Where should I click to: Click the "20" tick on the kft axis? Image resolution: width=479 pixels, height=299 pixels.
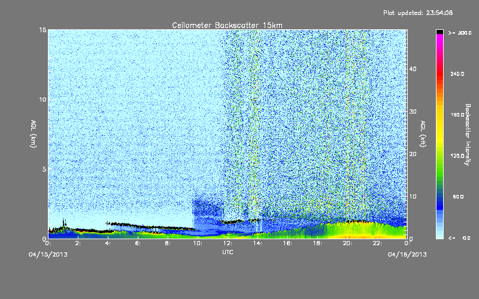[x=413, y=154]
